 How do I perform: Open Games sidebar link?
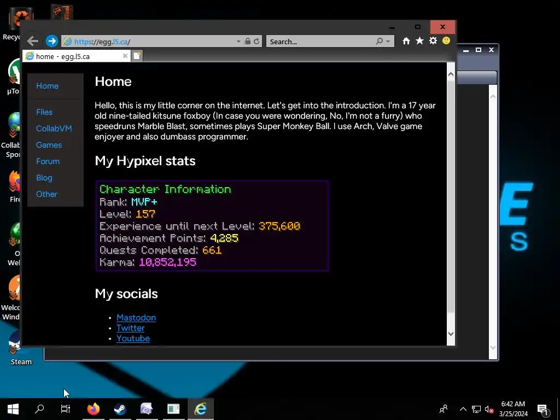coord(49,145)
